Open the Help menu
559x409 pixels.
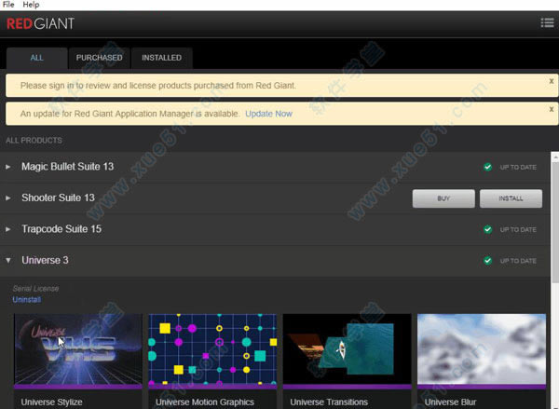[31, 5]
